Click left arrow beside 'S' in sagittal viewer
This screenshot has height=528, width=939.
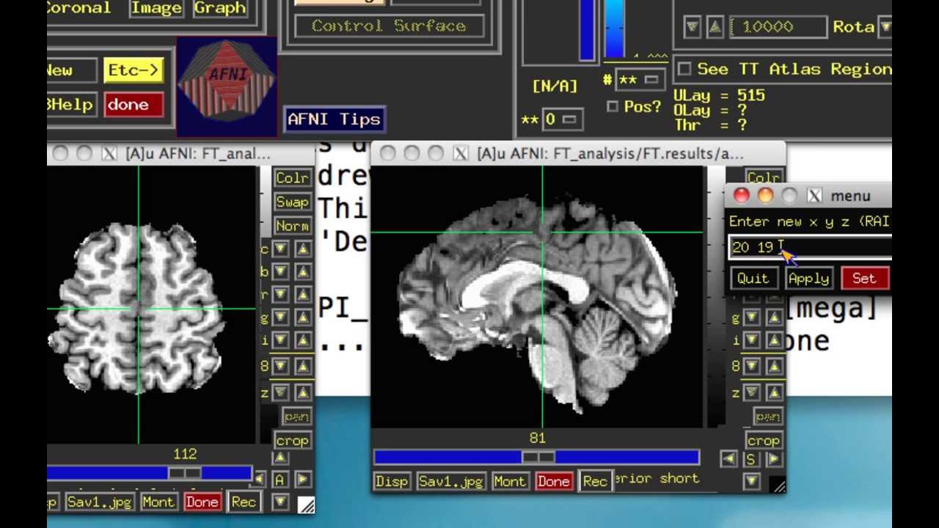[728, 459]
